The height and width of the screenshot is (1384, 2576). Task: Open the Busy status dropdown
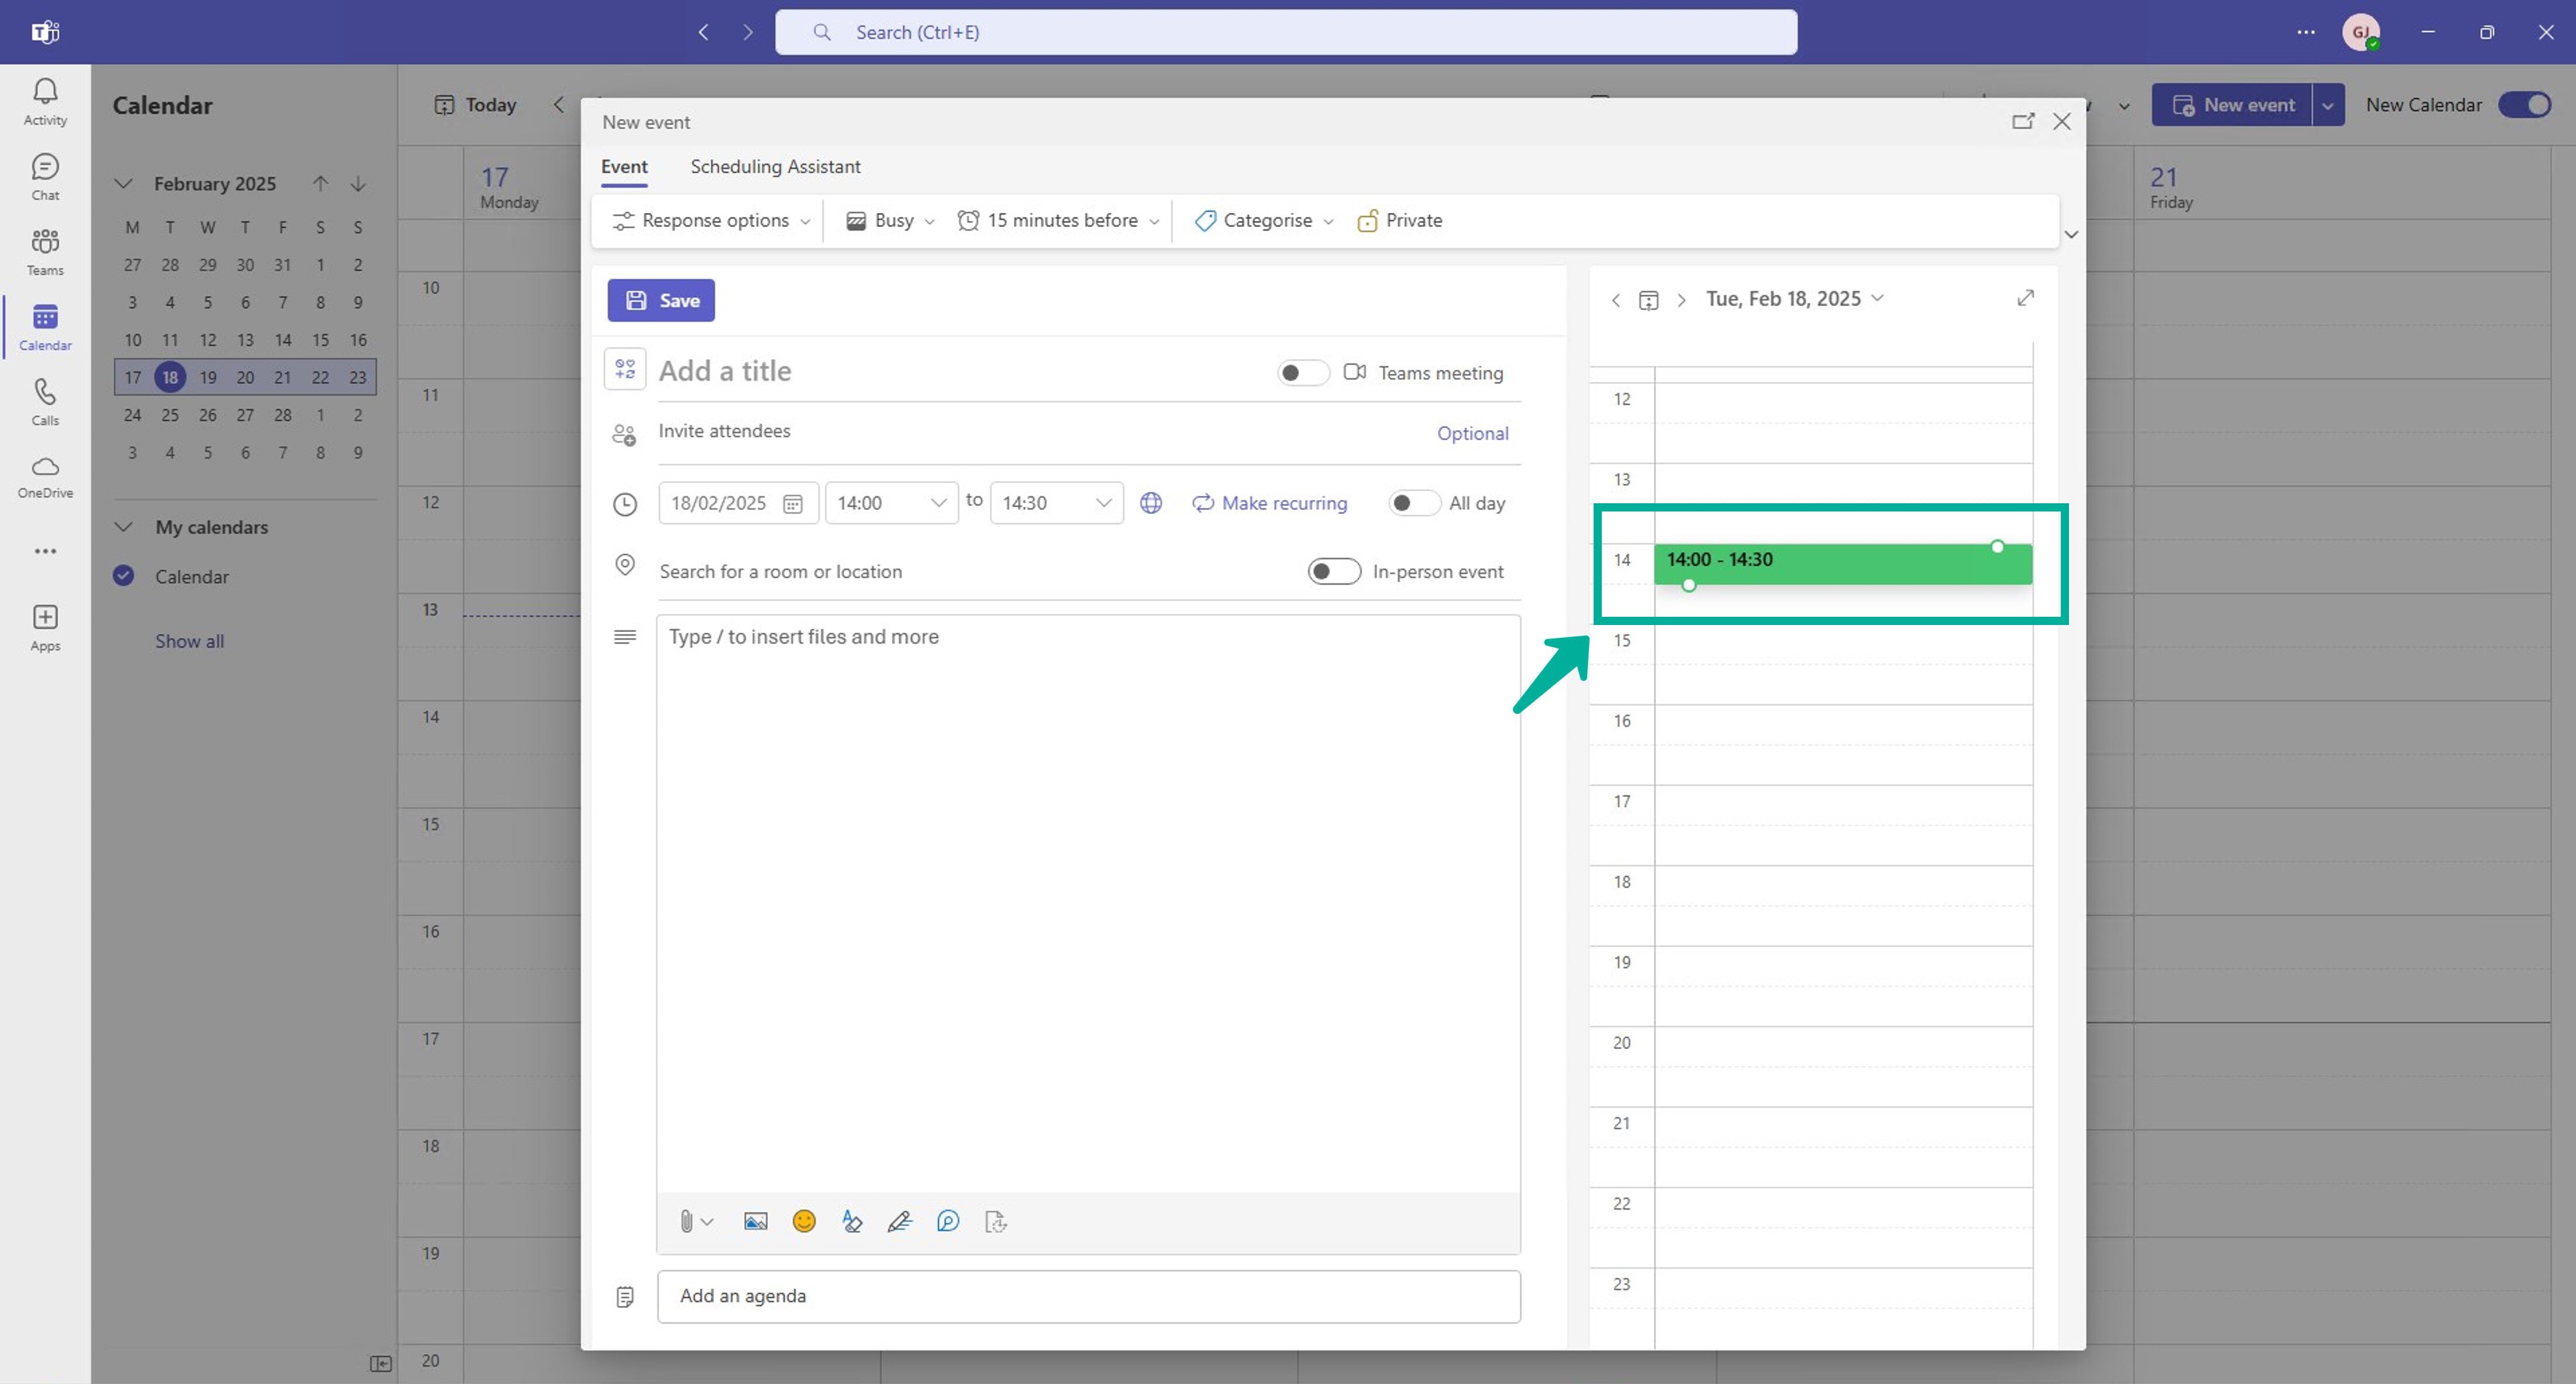[x=890, y=220]
